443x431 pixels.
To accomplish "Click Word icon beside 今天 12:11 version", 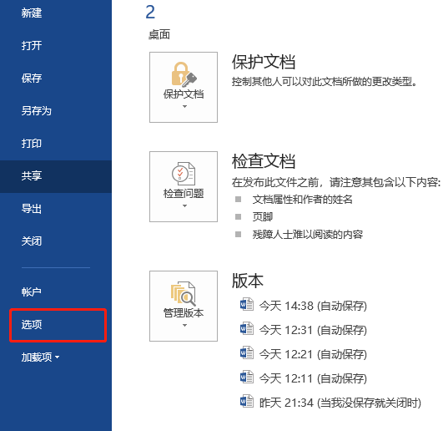I will tap(247, 378).
